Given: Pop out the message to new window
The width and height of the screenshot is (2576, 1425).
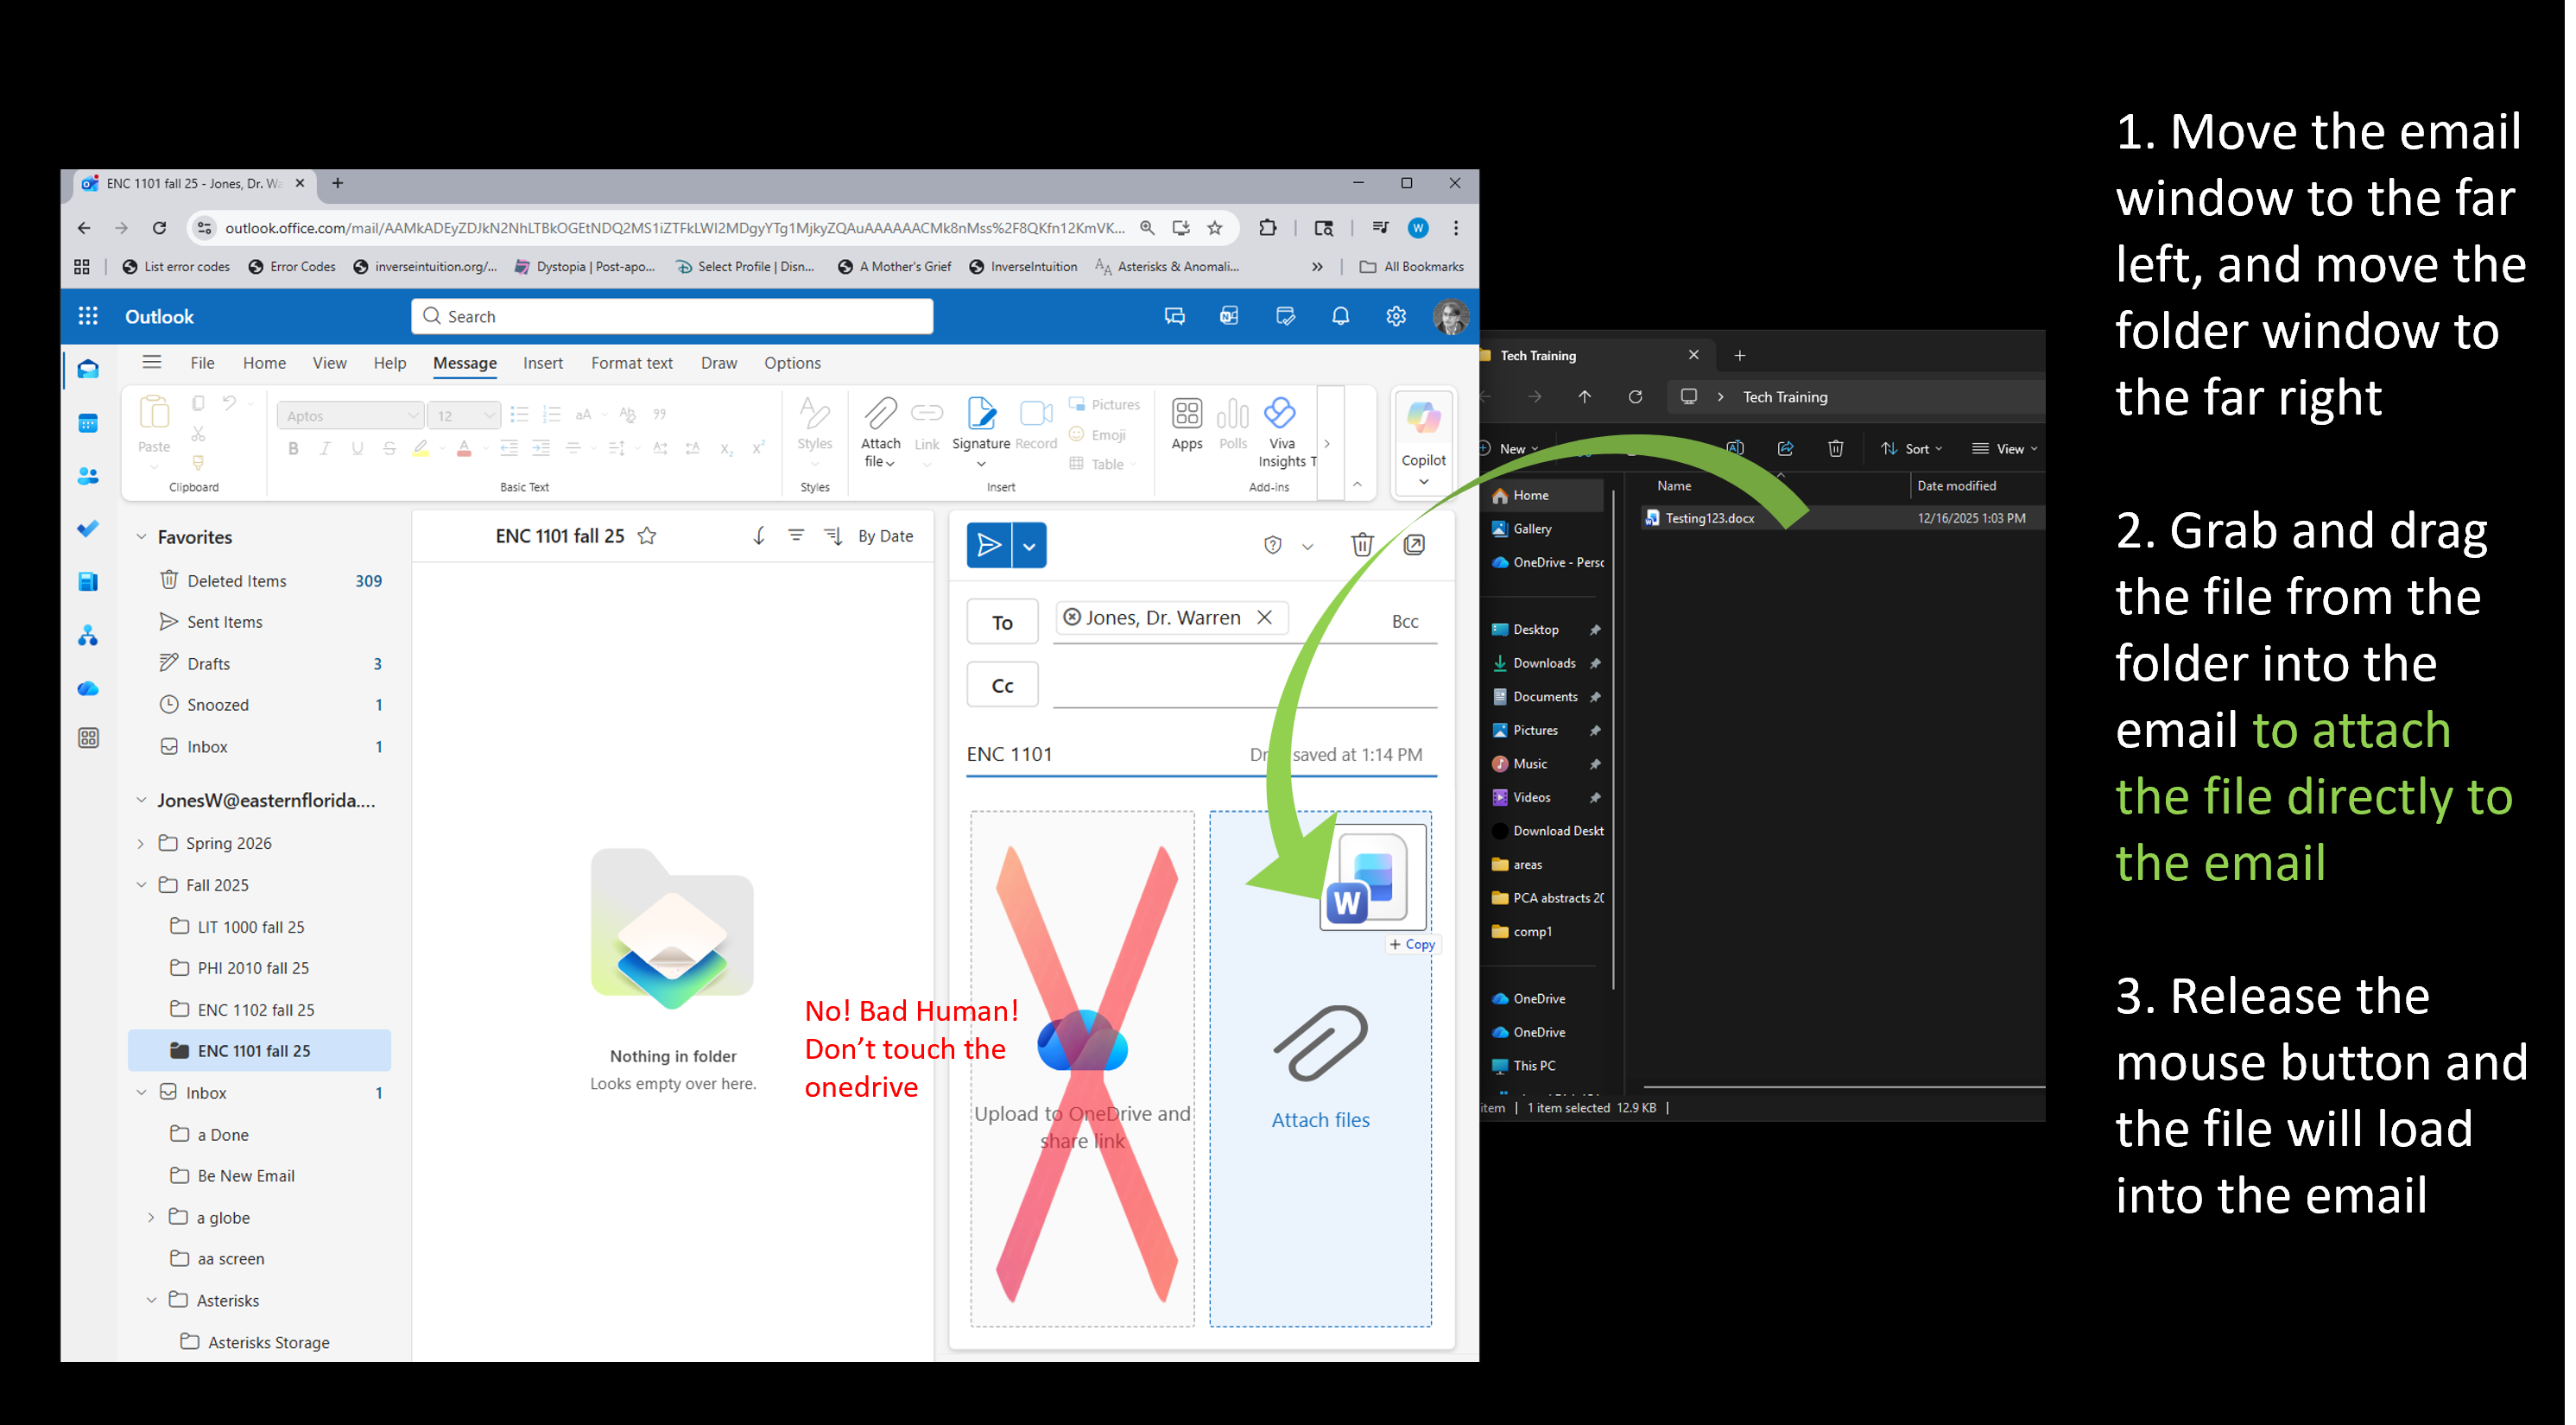Looking at the screenshot, I should pos(1414,545).
